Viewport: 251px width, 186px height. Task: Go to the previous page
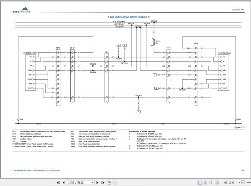pyautogui.click(x=64, y=183)
